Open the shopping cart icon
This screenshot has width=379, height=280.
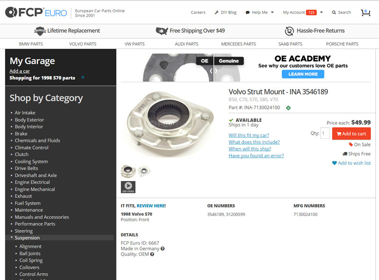pyautogui.click(x=365, y=12)
